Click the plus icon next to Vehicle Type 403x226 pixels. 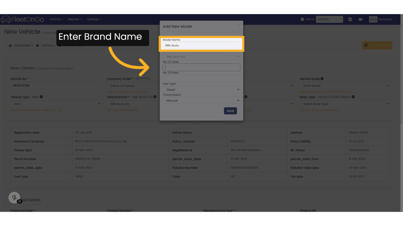coord(41,97)
